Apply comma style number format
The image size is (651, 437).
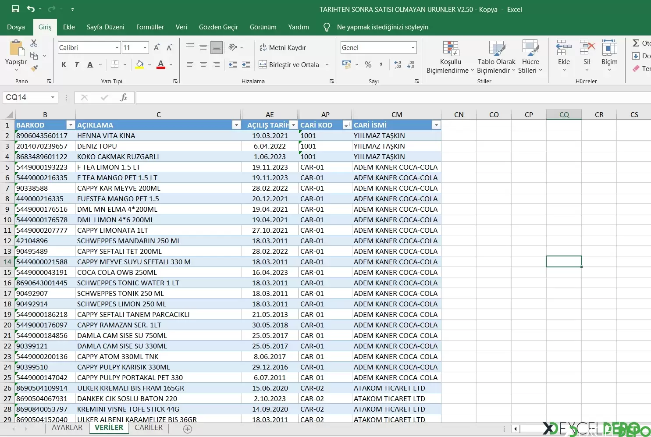click(381, 64)
